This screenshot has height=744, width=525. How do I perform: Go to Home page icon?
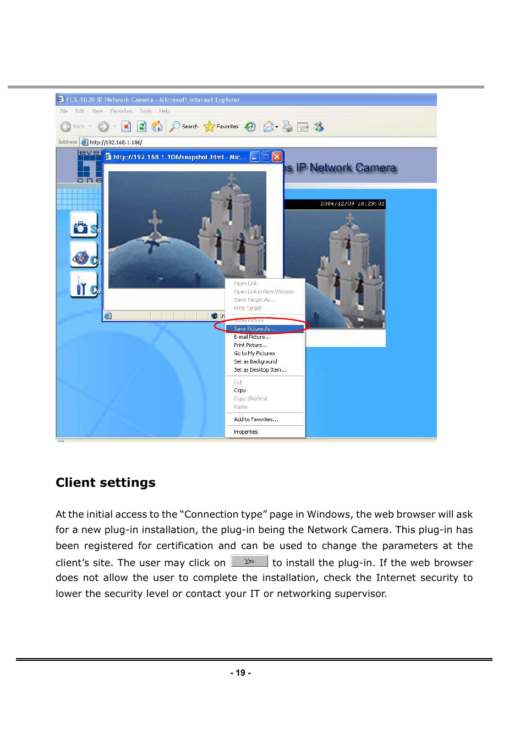[157, 127]
